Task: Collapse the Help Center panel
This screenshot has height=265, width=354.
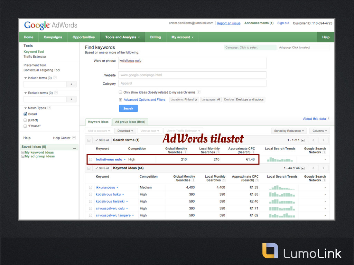Action: point(74,138)
